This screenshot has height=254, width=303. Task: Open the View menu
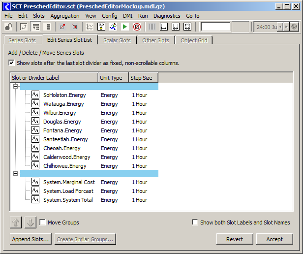(91, 16)
